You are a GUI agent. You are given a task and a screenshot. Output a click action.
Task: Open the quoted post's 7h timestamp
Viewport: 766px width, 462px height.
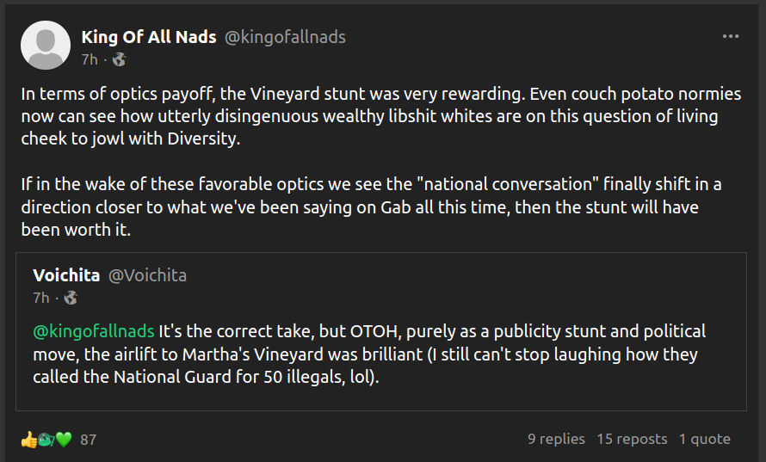[x=41, y=298]
